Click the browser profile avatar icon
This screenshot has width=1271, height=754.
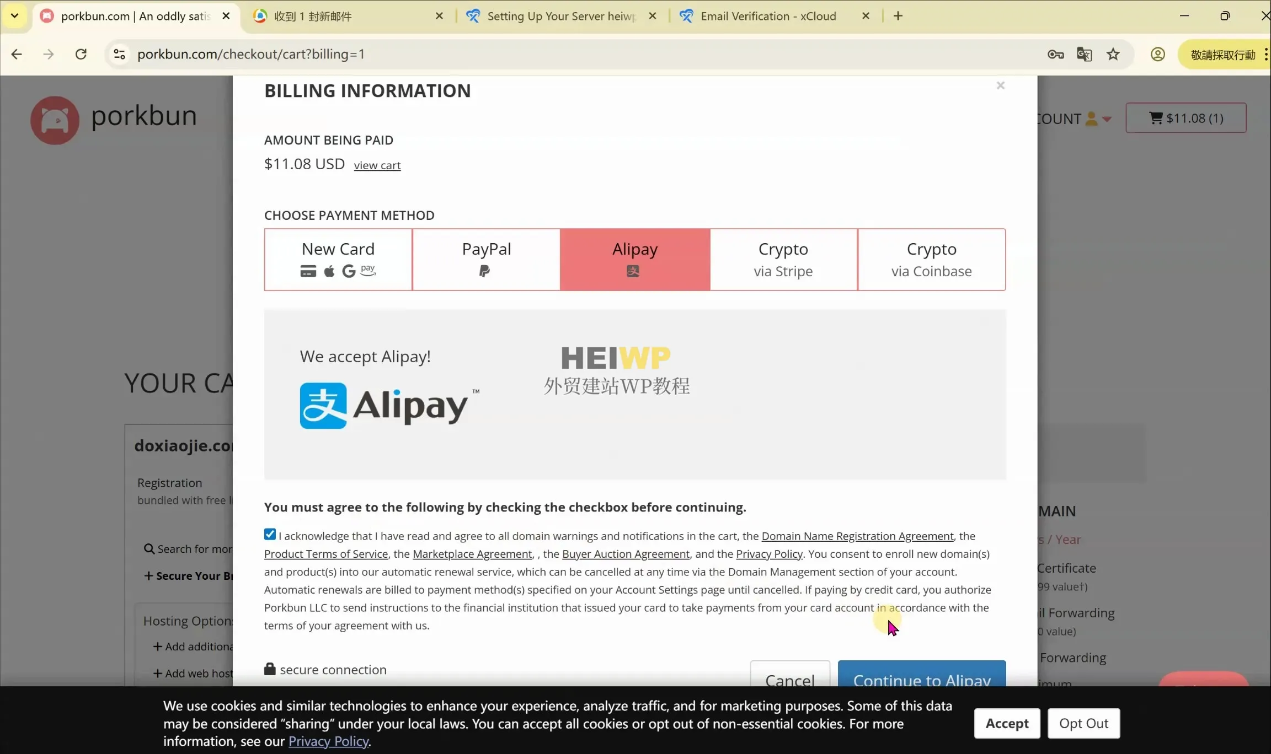click(1158, 54)
